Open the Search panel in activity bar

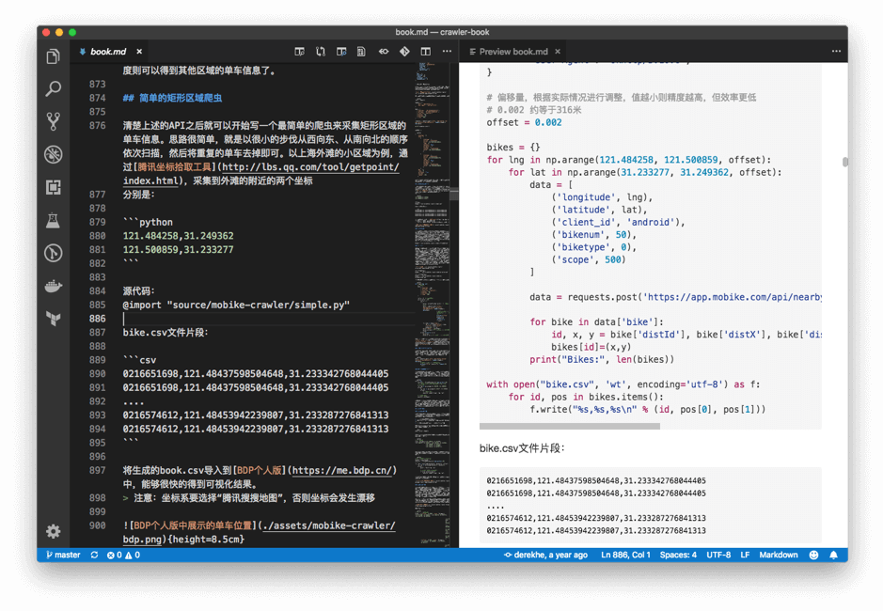(54, 89)
